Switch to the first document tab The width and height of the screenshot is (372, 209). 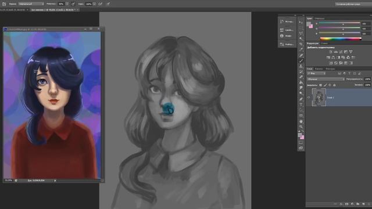(x=14, y=10)
